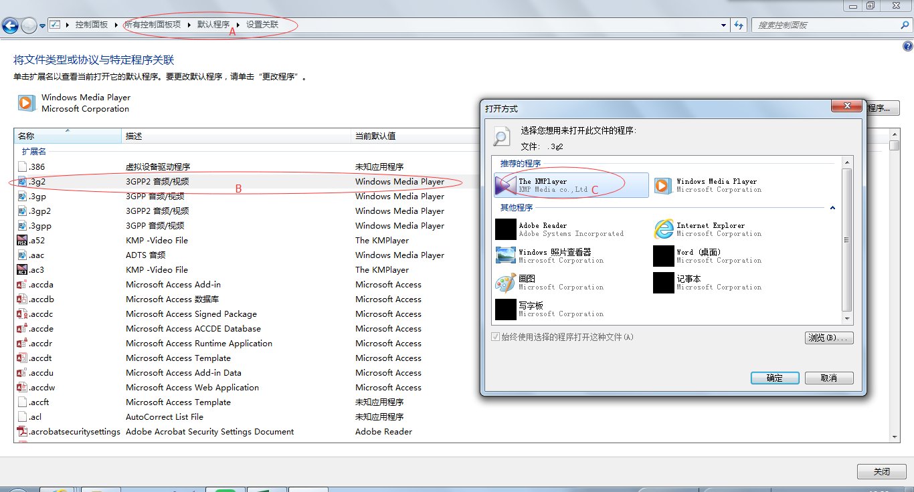Select The KMPlayer program icon
Viewport: 914px width, 492px height.
[x=506, y=185]
